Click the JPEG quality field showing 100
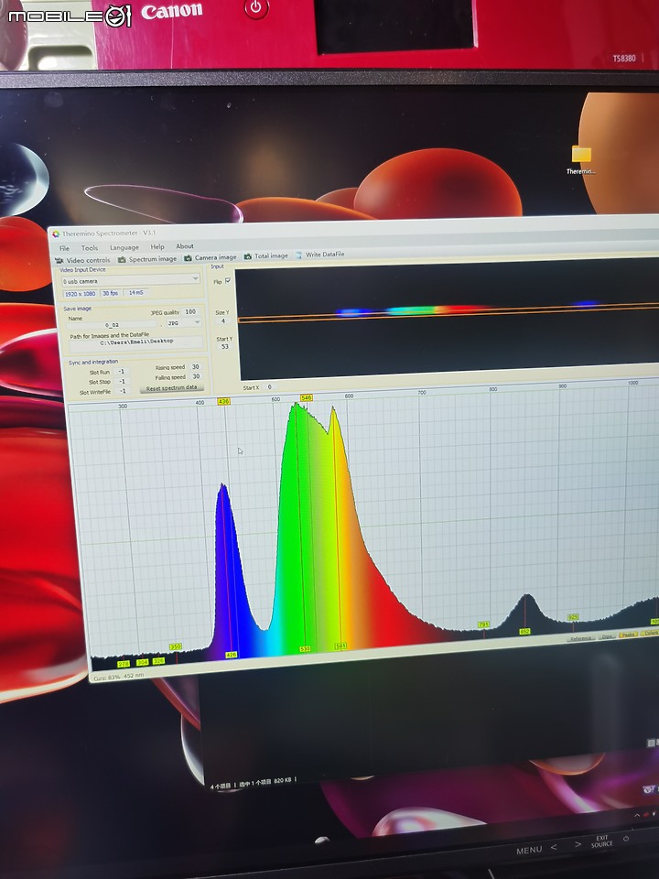 click(190, 311)
